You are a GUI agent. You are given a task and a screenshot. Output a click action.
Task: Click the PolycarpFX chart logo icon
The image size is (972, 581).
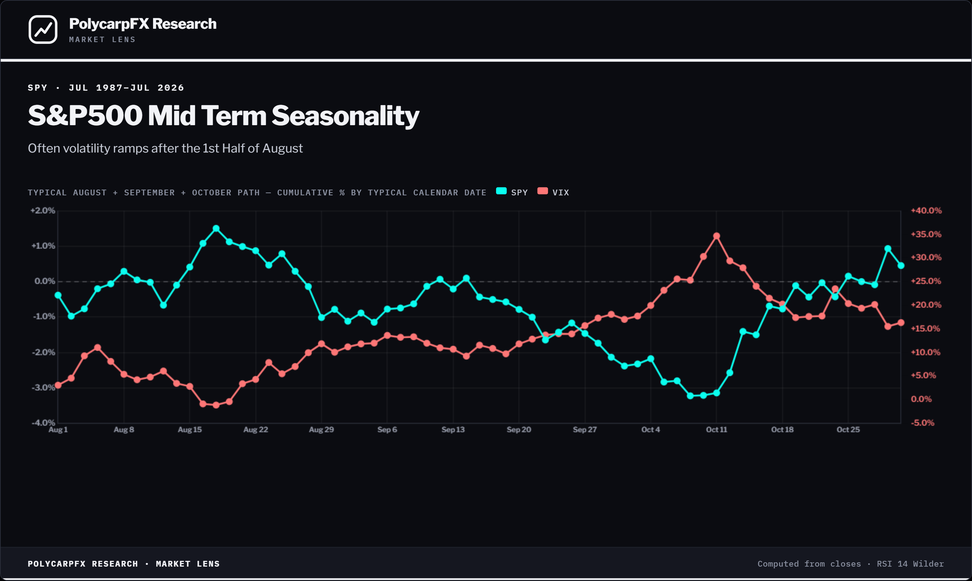pyautogui.click(x=43, y=29)
